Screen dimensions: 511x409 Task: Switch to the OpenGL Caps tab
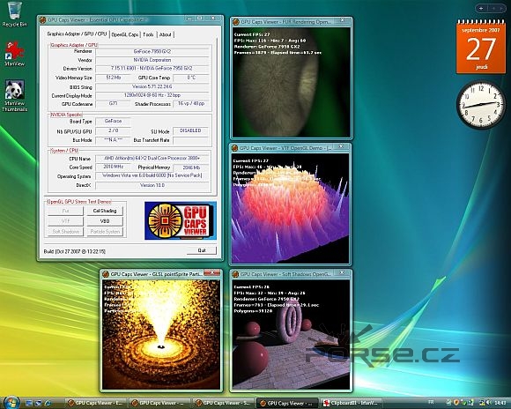124,34
